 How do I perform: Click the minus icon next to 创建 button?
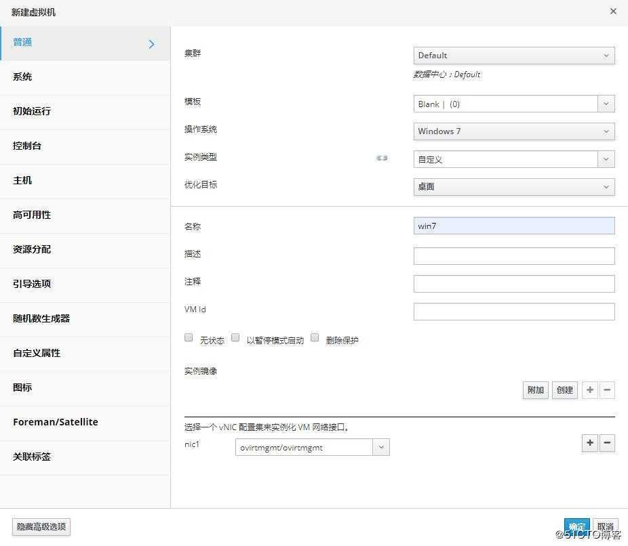[x=607, y=390]
